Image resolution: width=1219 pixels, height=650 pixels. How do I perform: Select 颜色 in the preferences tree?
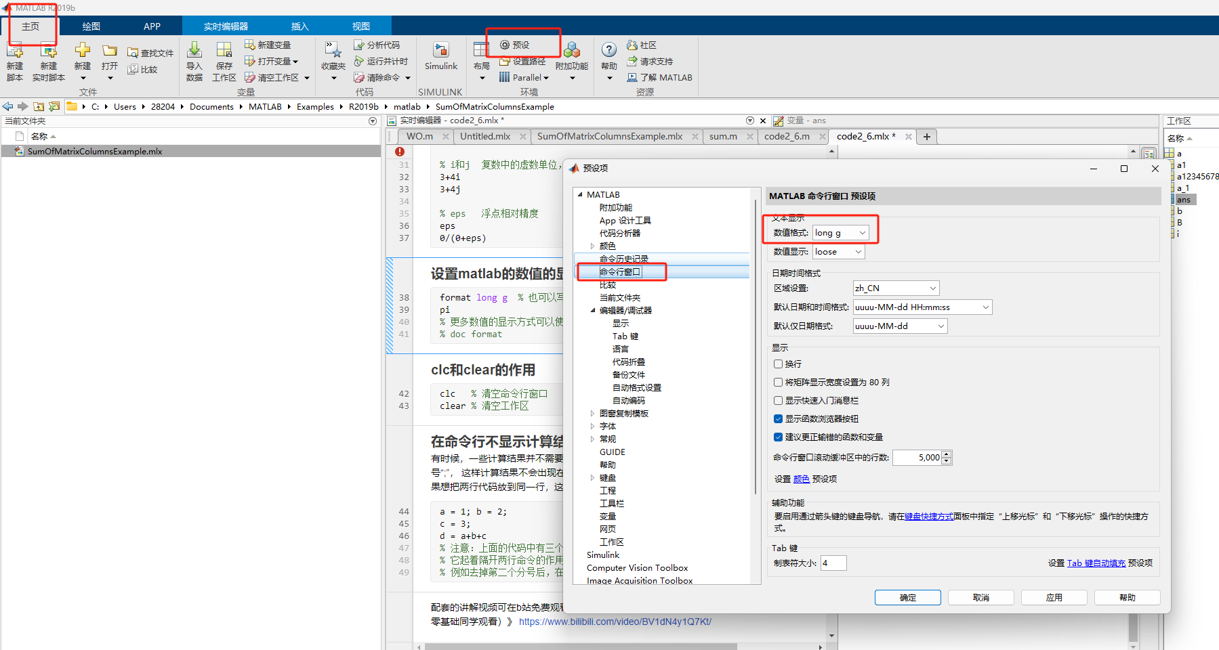pos(608,246)
